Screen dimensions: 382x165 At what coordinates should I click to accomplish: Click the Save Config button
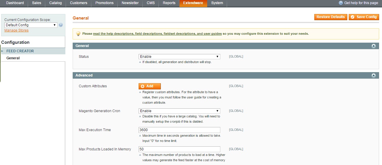coord(364,17)
